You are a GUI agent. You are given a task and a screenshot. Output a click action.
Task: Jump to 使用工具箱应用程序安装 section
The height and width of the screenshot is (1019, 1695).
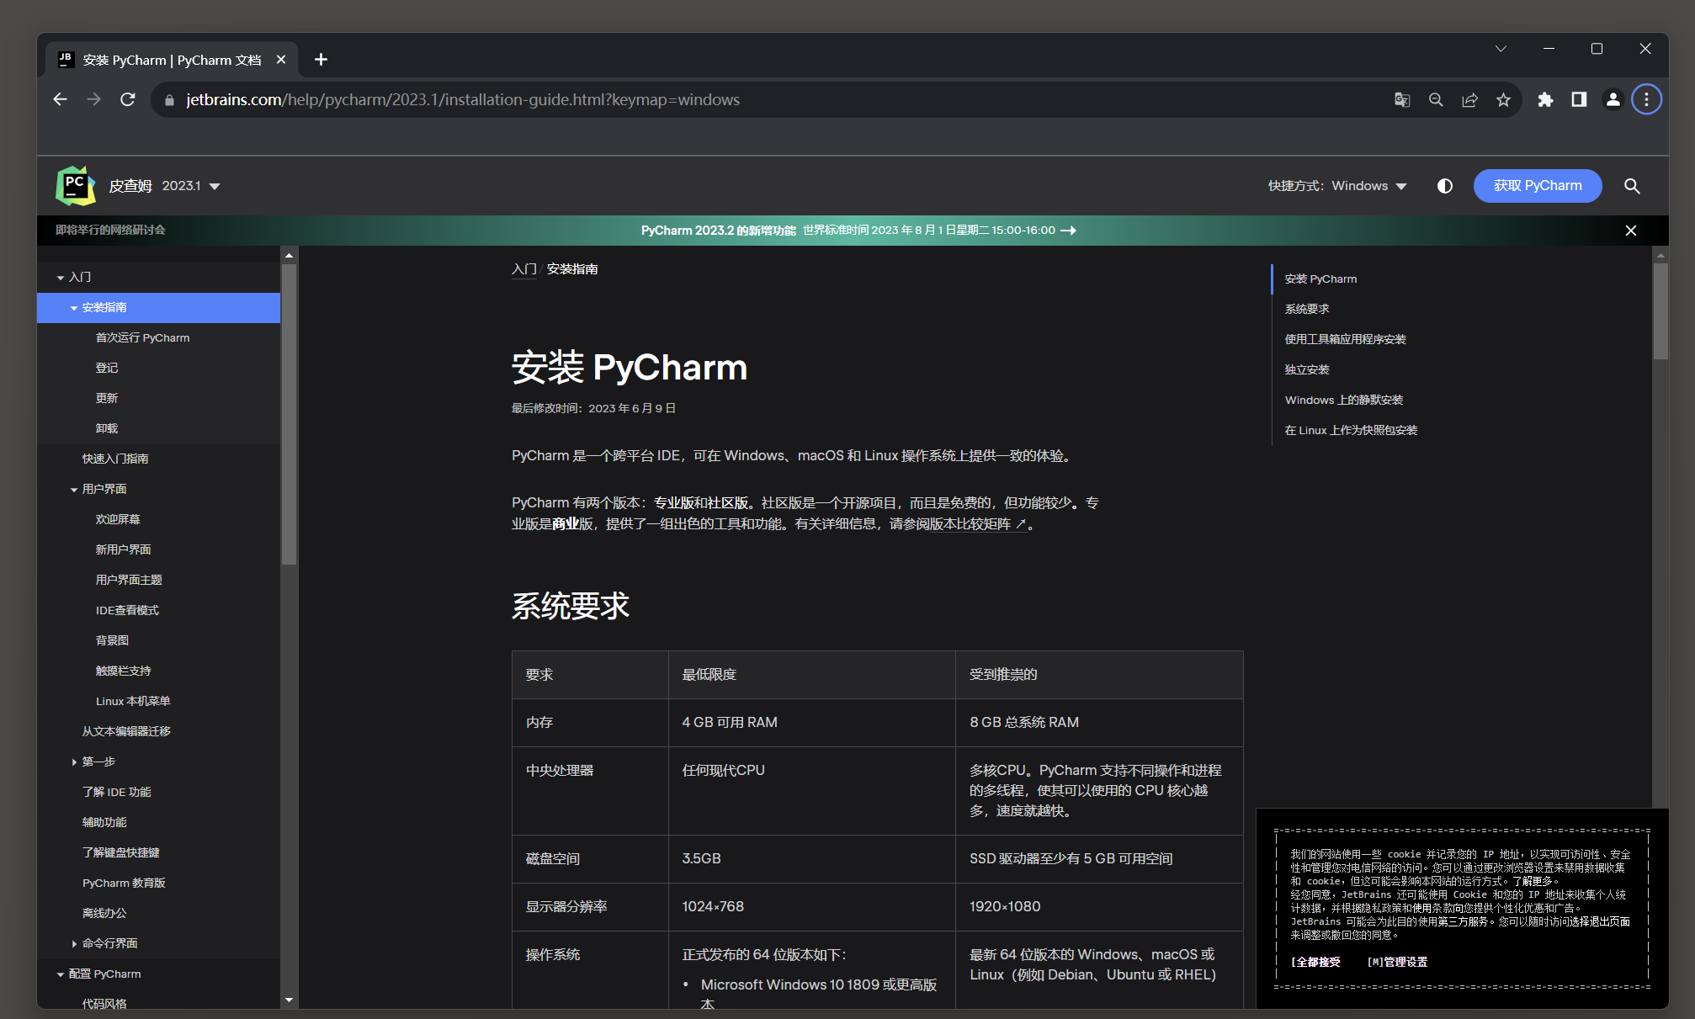coord(1345,339)
